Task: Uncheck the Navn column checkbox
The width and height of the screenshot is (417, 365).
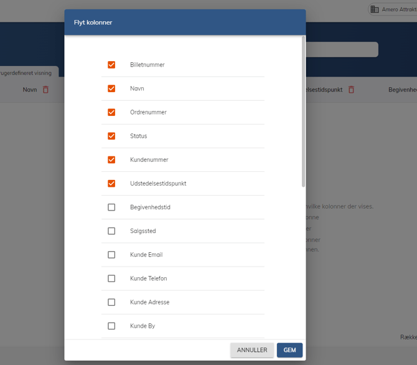Action: pos(111,88)
